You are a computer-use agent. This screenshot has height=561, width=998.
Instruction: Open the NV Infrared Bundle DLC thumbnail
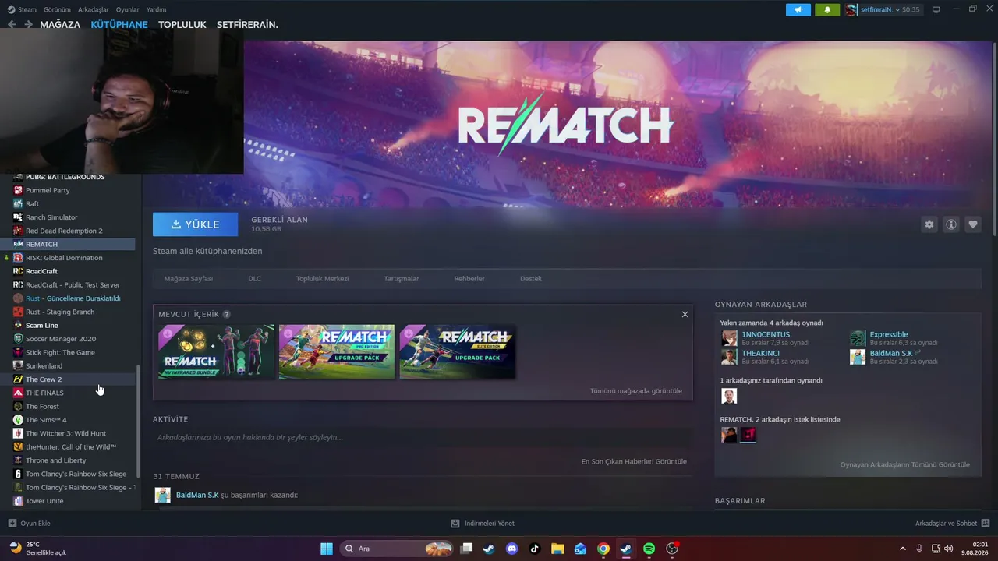216,351
